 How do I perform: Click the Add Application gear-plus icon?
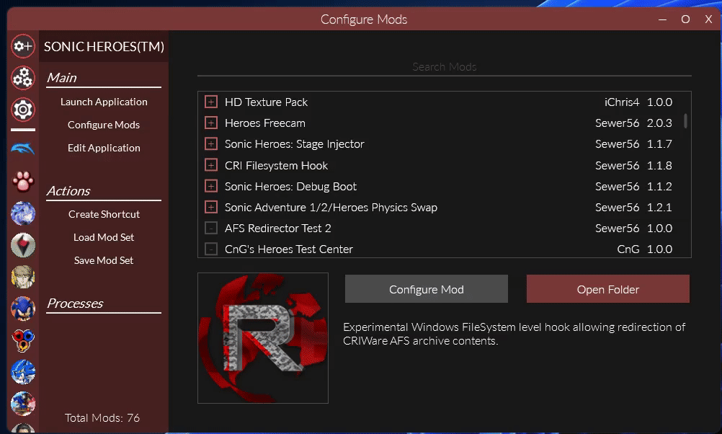(x=23, y=46)
